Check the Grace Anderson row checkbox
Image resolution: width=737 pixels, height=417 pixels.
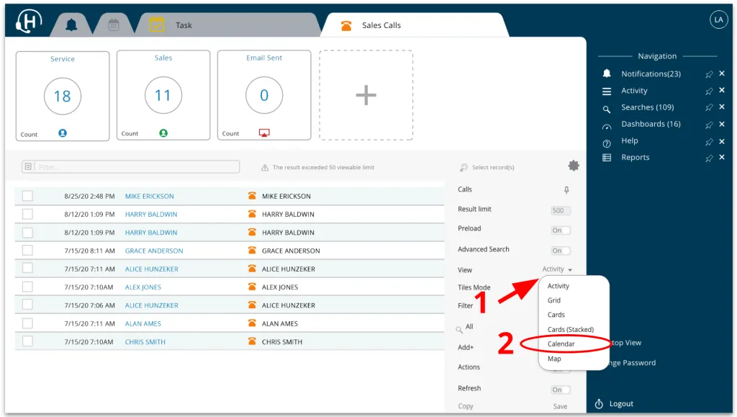point(28,250)
